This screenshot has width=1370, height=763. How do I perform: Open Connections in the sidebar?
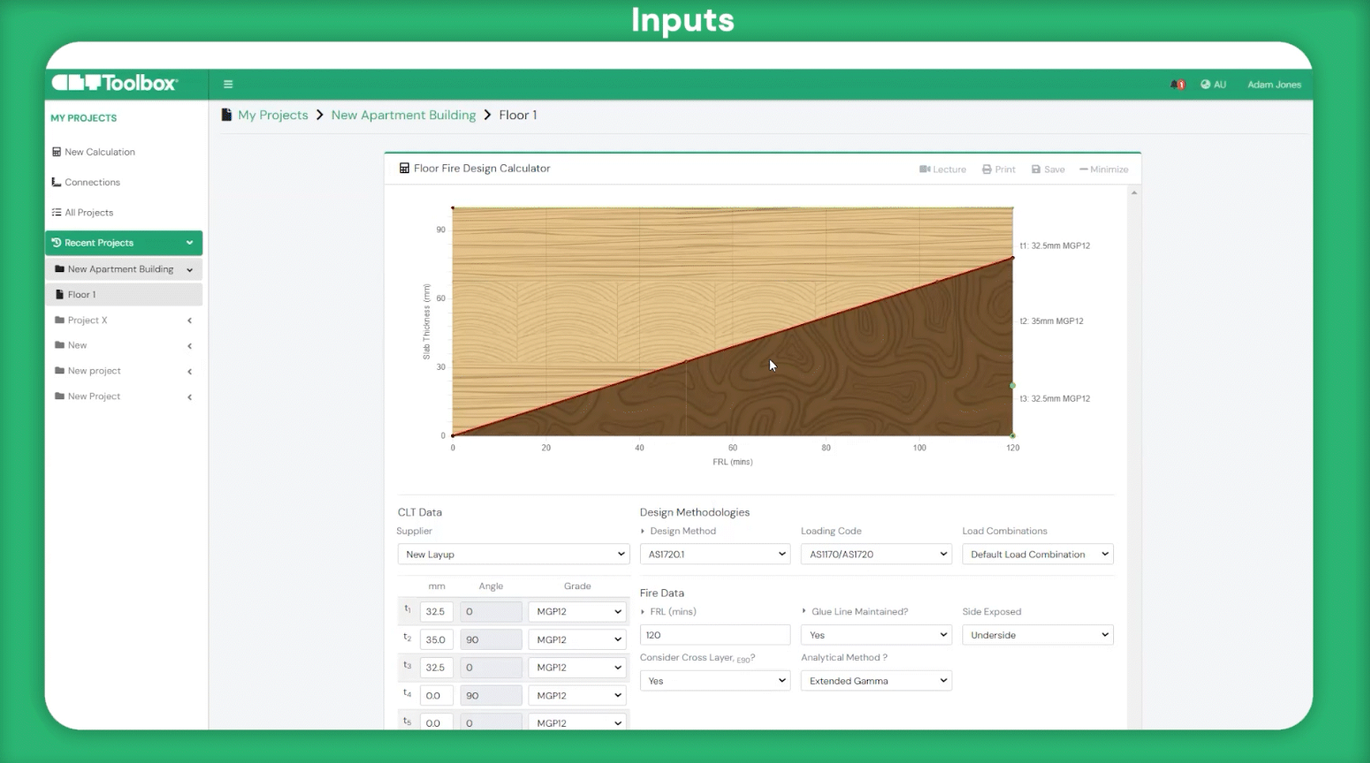click(92, 182)
